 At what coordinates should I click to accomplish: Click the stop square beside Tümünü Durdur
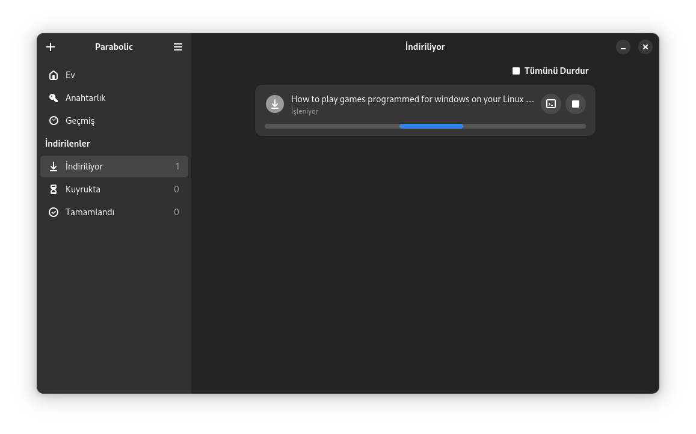[x=516, y=71]
